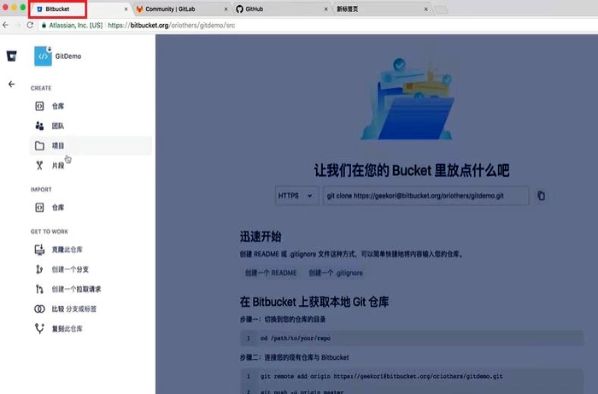Click the cd /path/to/your/repo code line

pos(412,338)
